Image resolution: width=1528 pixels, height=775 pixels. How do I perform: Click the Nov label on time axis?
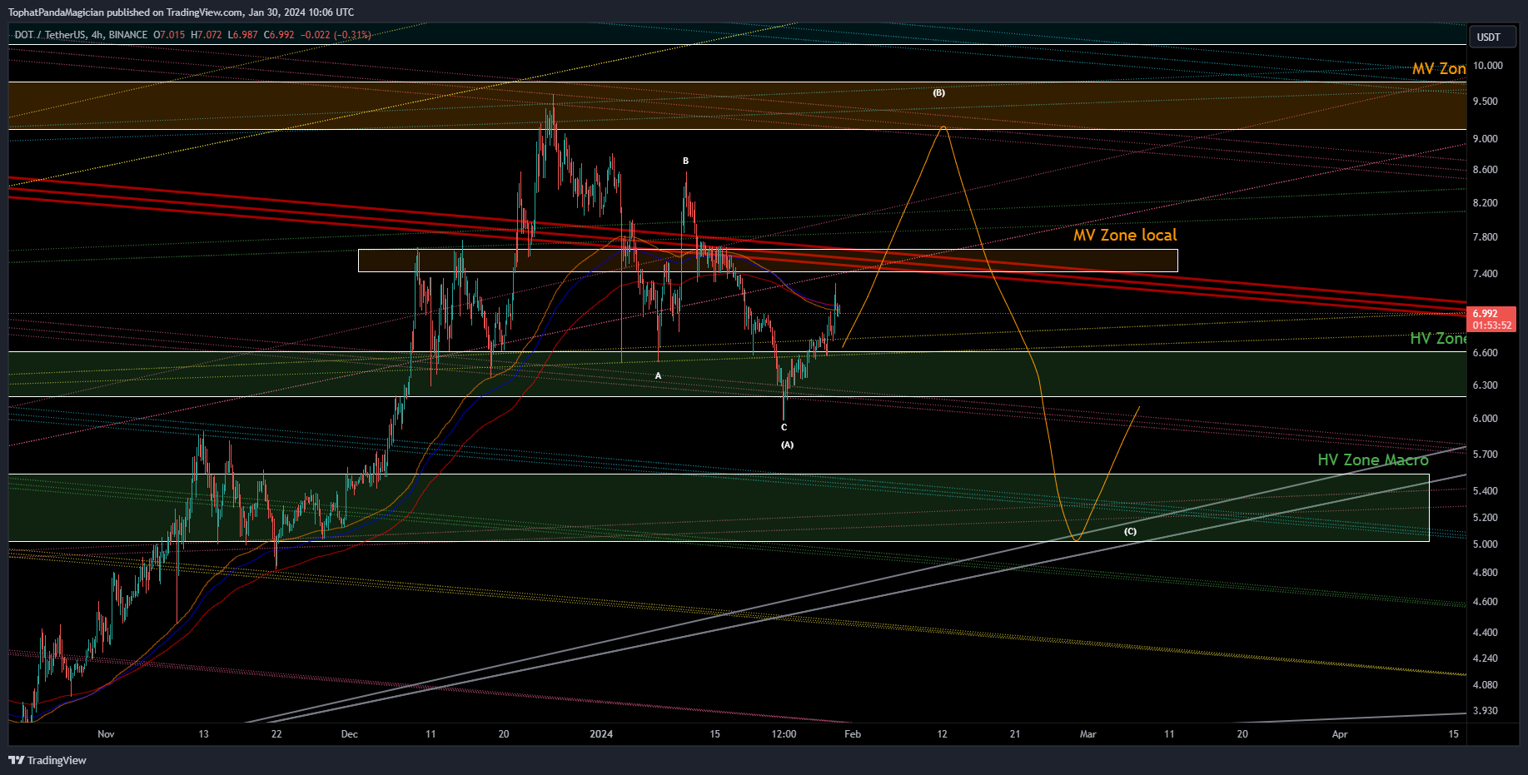tap(106, 734)
